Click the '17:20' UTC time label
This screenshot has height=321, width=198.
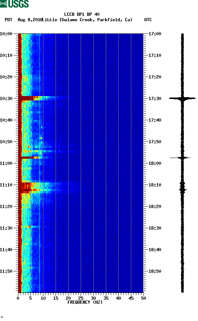click(155, 77)
